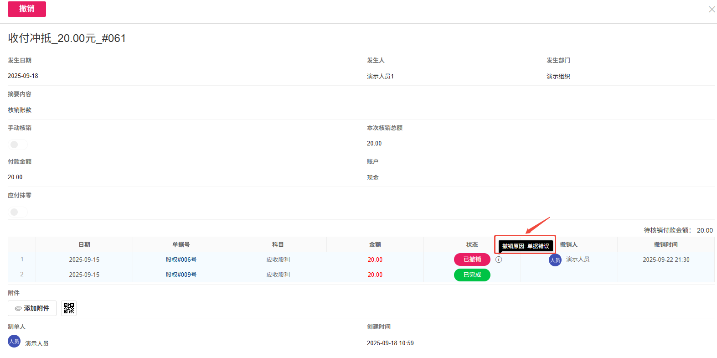Click the 撤销时间 column header

665,245
